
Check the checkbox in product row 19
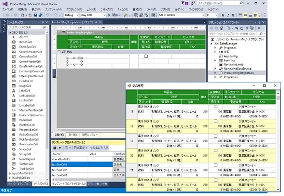click(x=215, y=136)
